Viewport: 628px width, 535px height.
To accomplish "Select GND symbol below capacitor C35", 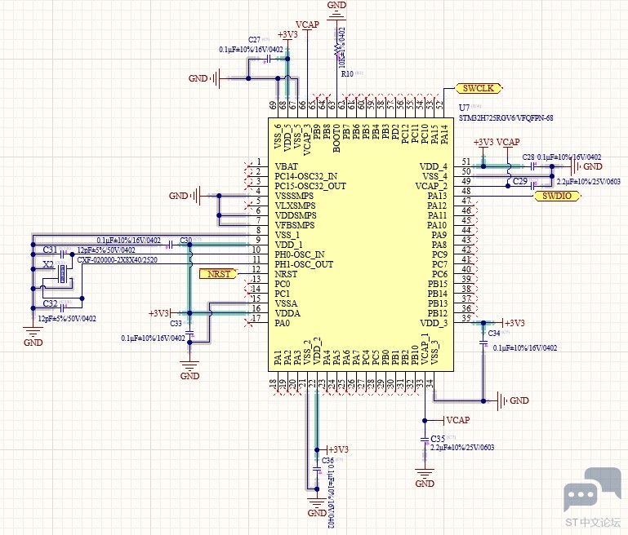I will 425,478.
